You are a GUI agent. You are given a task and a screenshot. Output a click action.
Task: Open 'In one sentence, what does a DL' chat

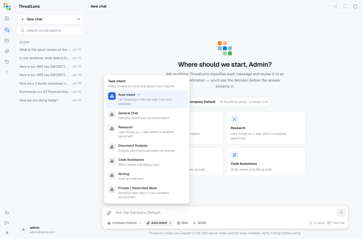pos(50,58)
